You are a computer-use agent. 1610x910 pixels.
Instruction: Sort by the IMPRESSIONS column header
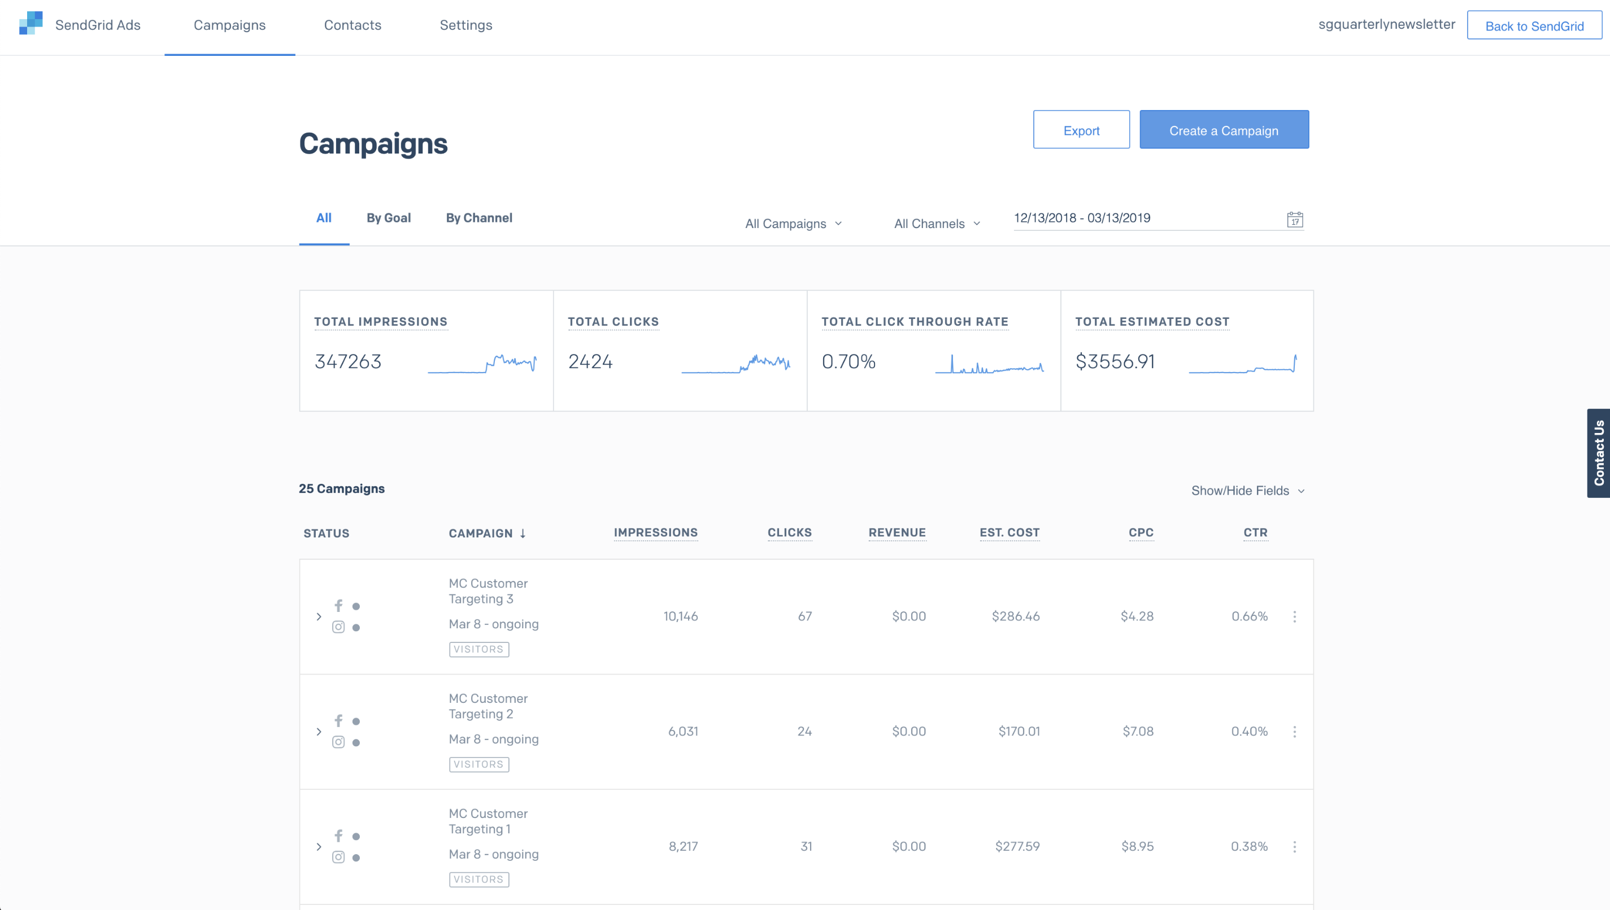655,532
